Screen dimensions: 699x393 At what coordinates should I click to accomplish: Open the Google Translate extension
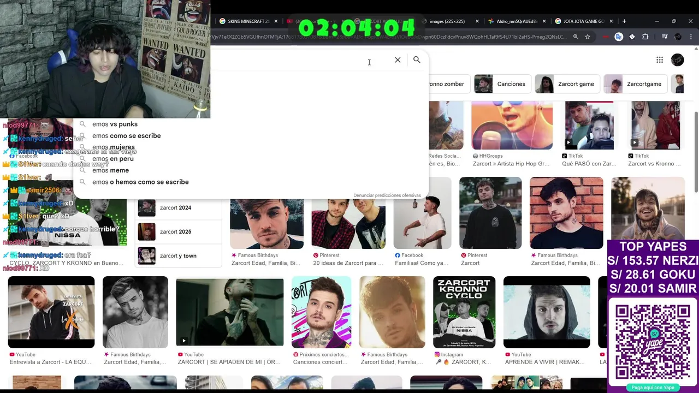[619, 37]
